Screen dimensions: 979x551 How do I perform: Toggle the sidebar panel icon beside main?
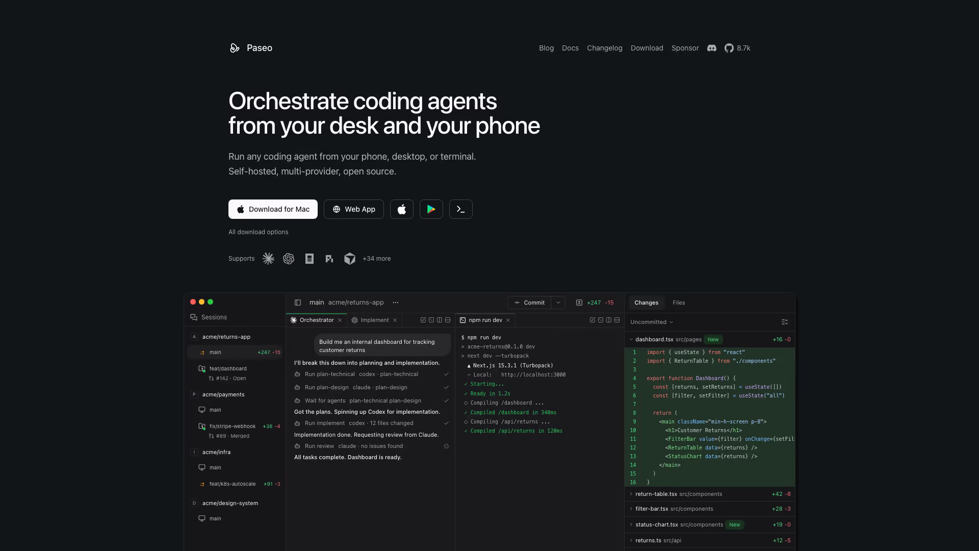click(298, 303)
